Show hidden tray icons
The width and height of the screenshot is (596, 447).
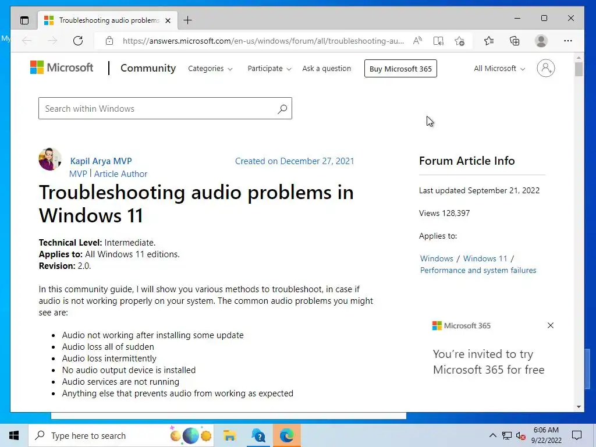(492, 435)
